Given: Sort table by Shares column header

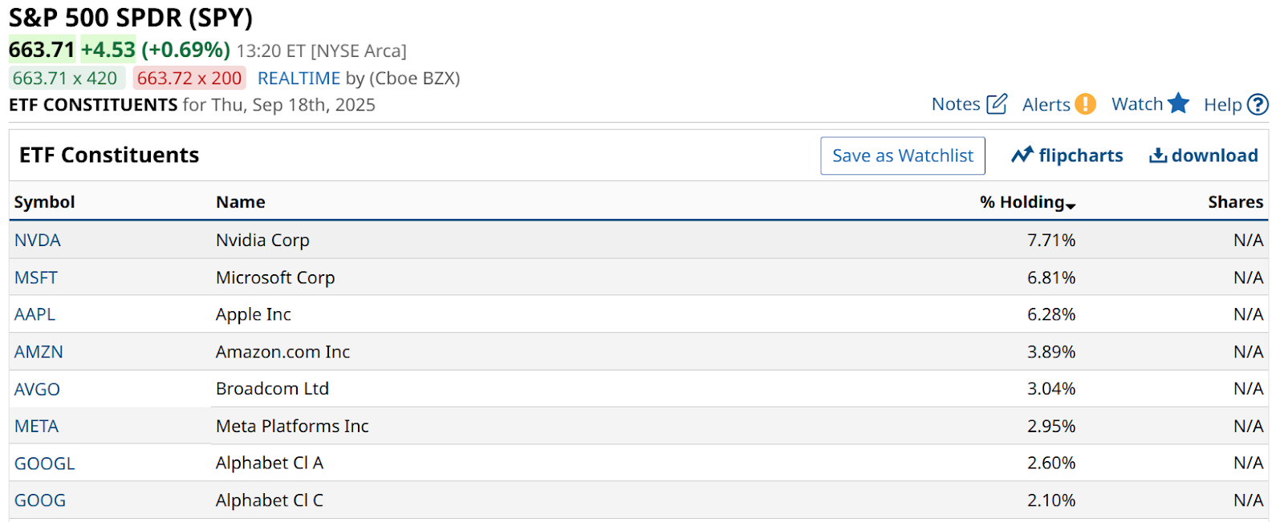Looking at the screenshot, I should click(1235, 202).
